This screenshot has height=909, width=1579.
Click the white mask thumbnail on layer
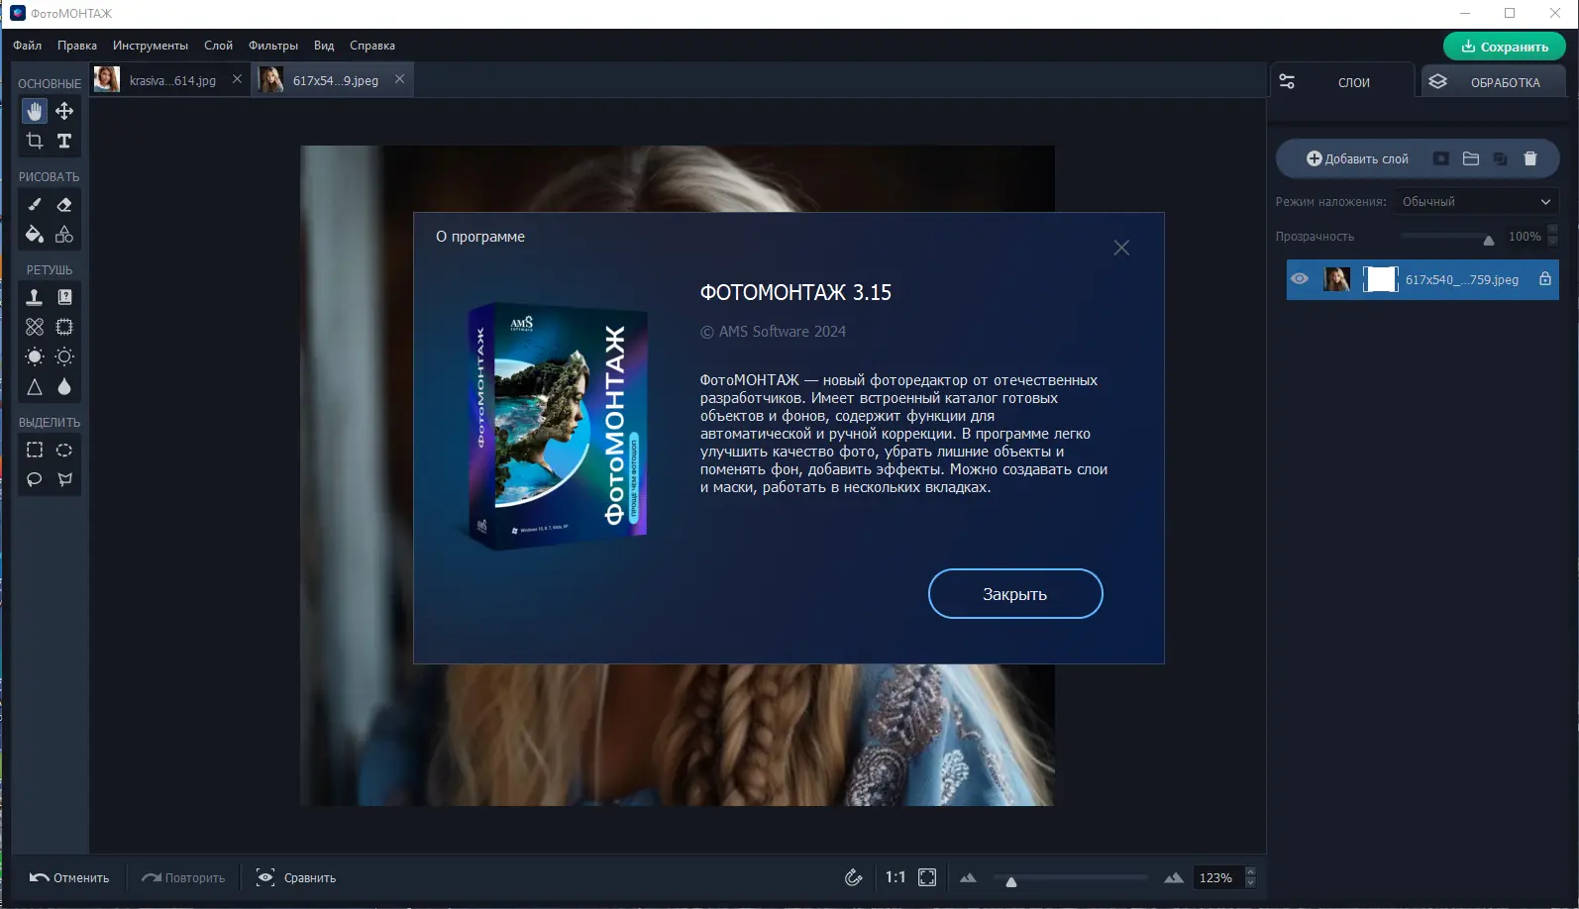pos(1380,279)
